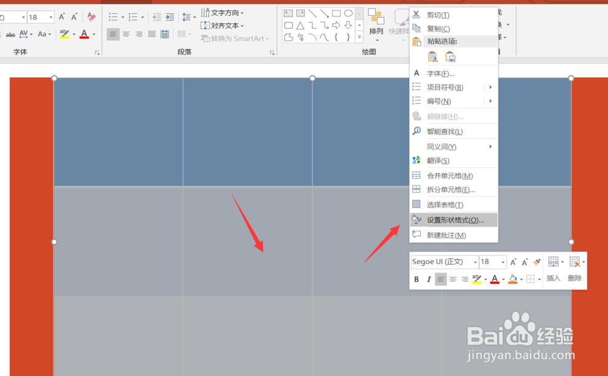Select the horizontal text box shape
Screen dimensions: 608x376
(288, 13)
